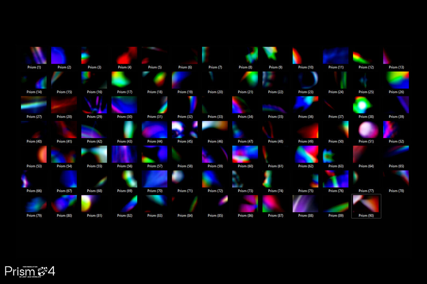Open the Prism (88) purple haze preview
Viewport: 427px width, 284px height.
click(305, 204)
